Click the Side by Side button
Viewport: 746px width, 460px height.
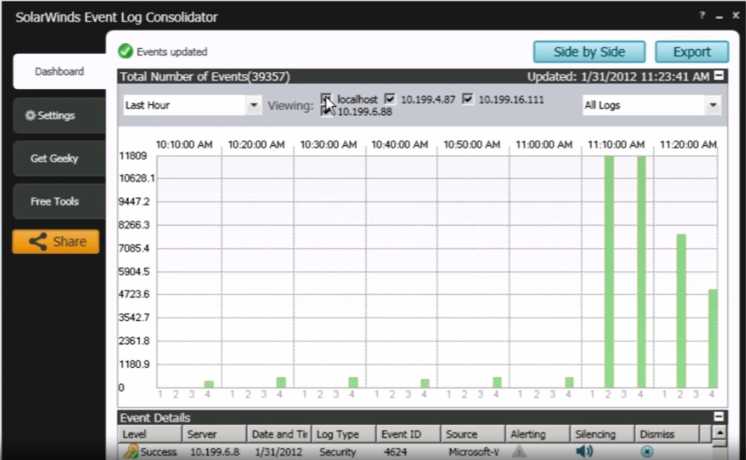589,52
